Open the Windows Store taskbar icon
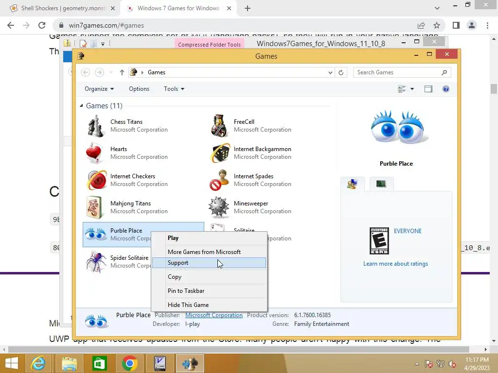 coord(99,363)
